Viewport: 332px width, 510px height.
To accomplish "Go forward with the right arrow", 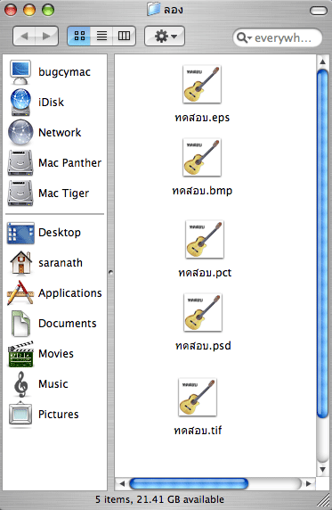I will tap(47, 36).
